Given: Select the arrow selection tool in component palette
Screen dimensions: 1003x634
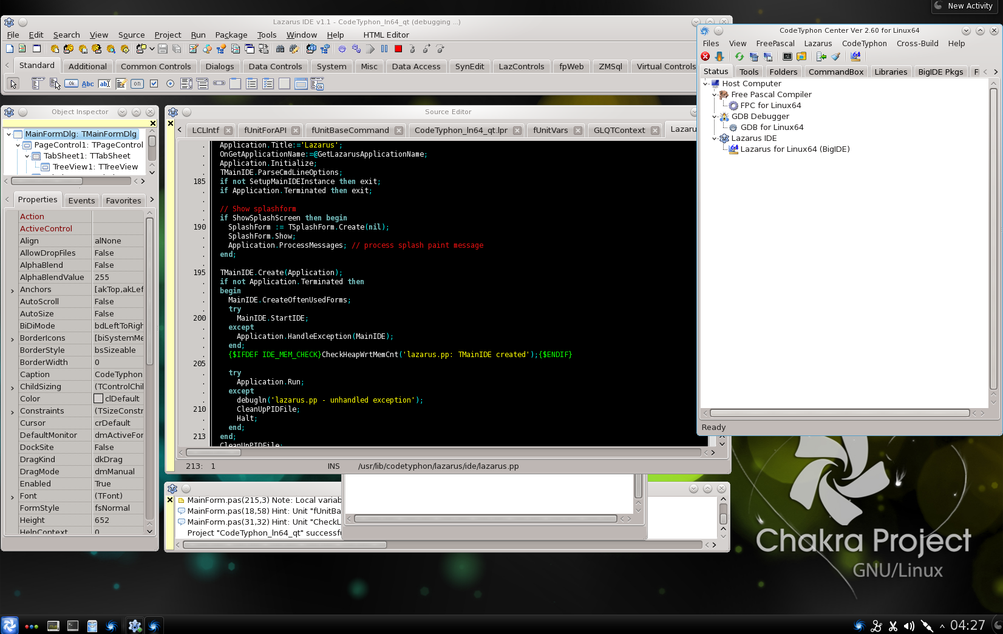Looking at the screenshot, I should (13, 84).
